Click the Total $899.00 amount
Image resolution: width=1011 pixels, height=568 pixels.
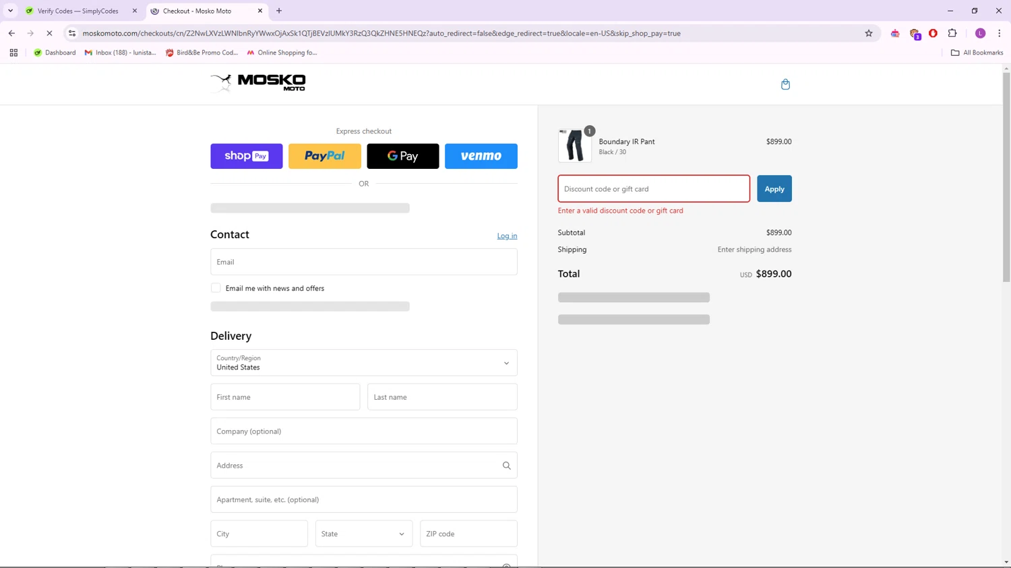pyautogui.click(x=774, y=274)
